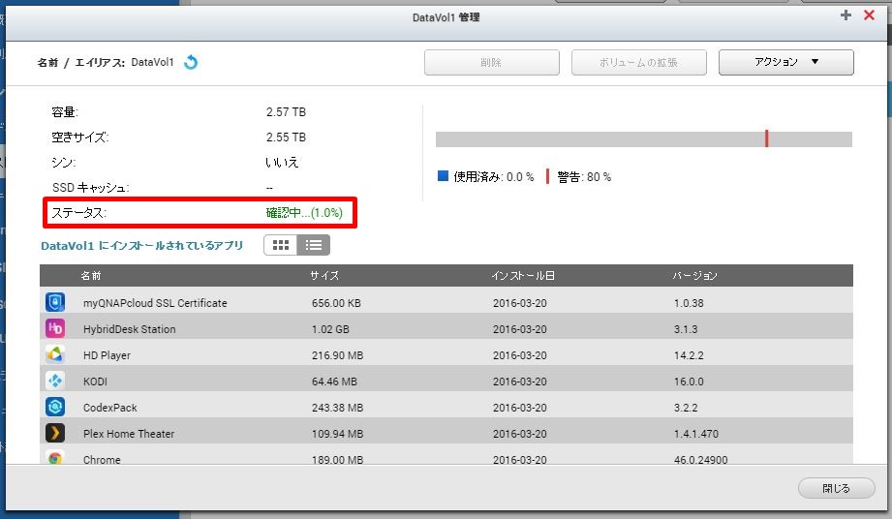Click the 243.38 MB size cell
The width and height of the screenshot is (892, 519).
pos(337,408)
